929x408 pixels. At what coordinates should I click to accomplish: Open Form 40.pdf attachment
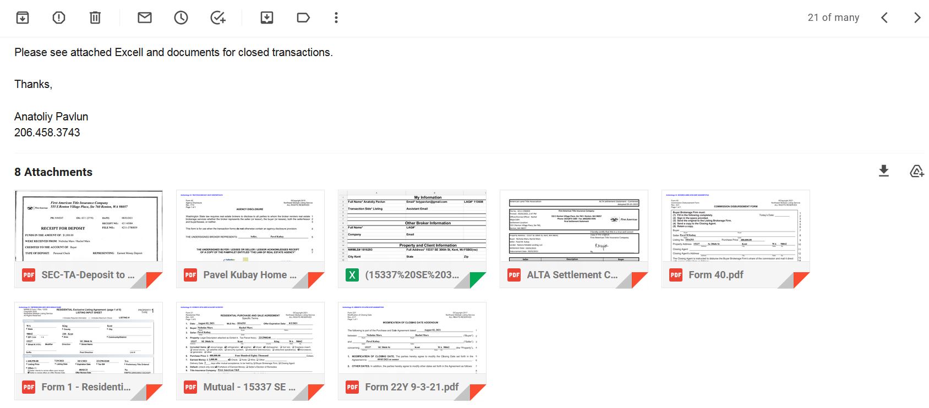coord(736,239)
